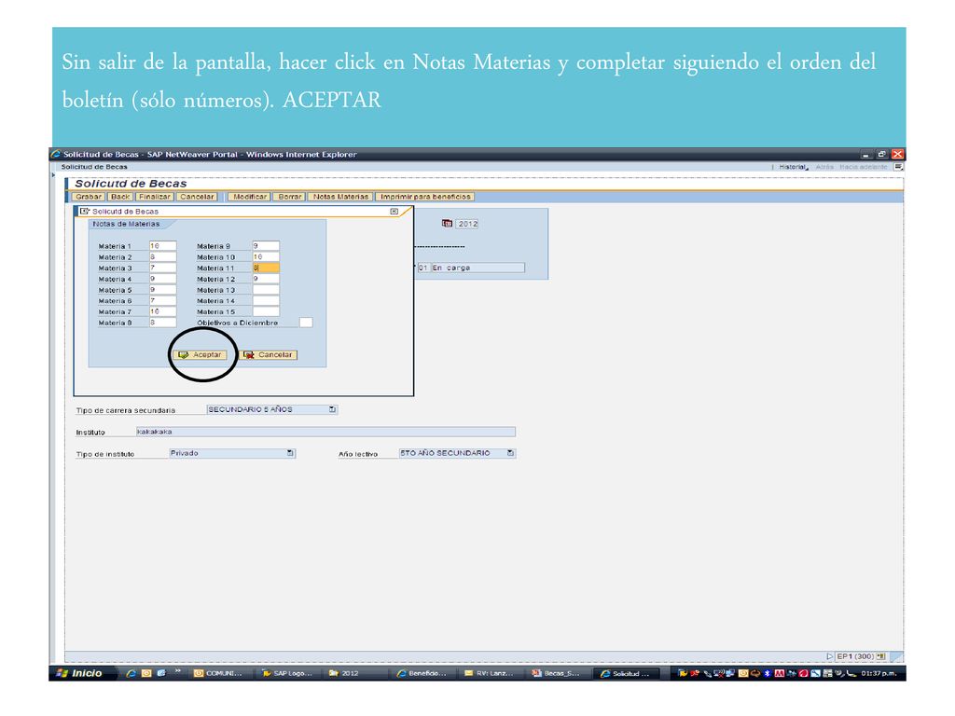Click the status bar triangle expander
The width and height of the screenshot is (955, 716).
point(829,656)
